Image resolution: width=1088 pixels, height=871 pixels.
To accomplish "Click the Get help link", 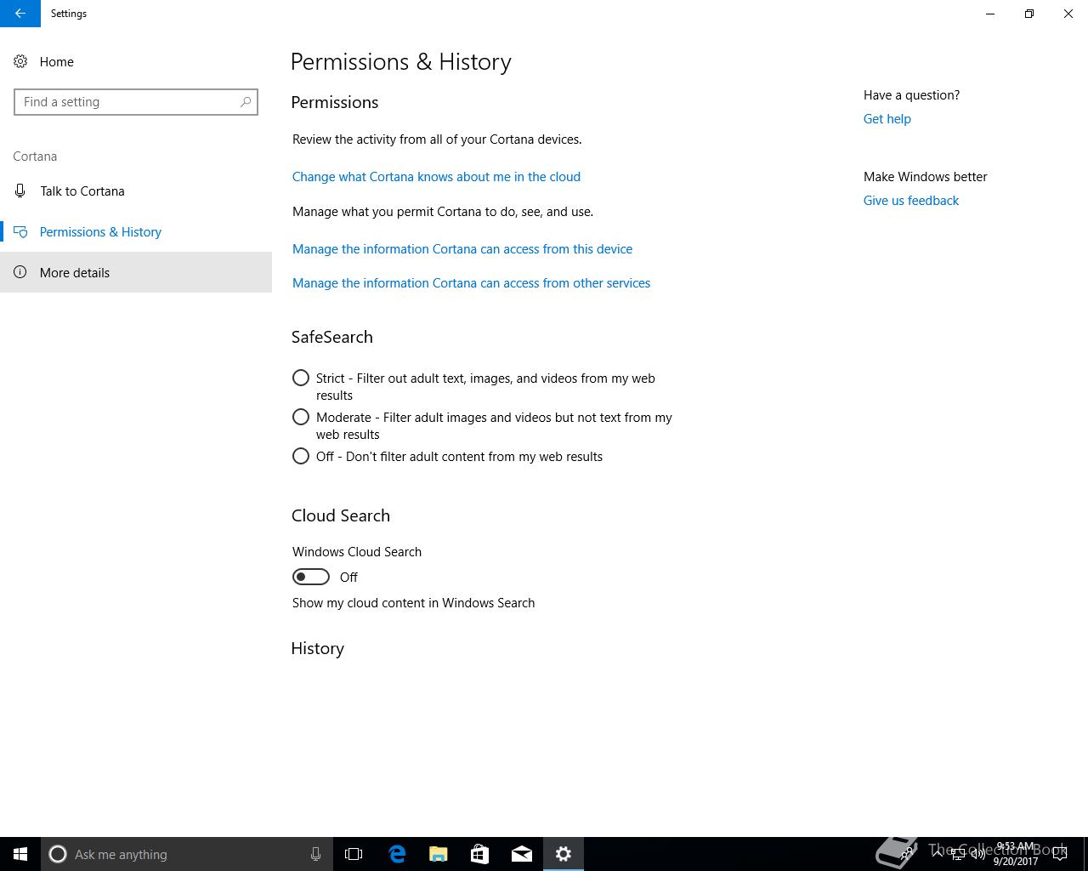I will point(887,119).
